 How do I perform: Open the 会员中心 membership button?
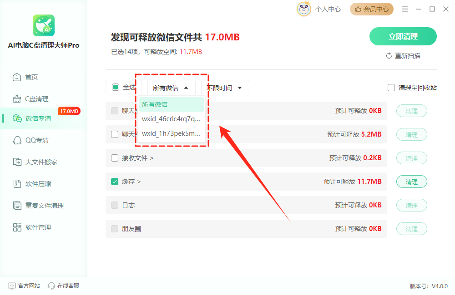point(372,9)
